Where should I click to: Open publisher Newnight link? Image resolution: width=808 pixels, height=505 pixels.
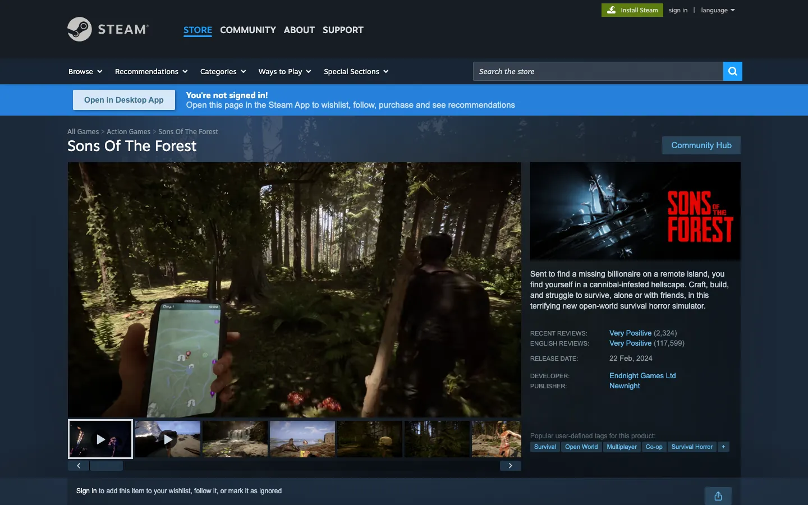tap(625, 385)
